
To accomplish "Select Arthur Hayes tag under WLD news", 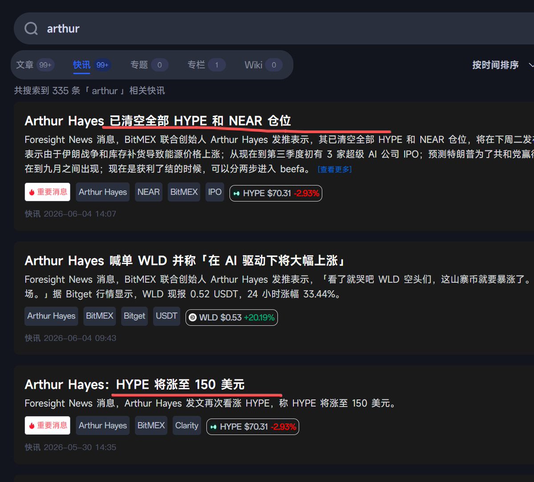I will (51, 316).
